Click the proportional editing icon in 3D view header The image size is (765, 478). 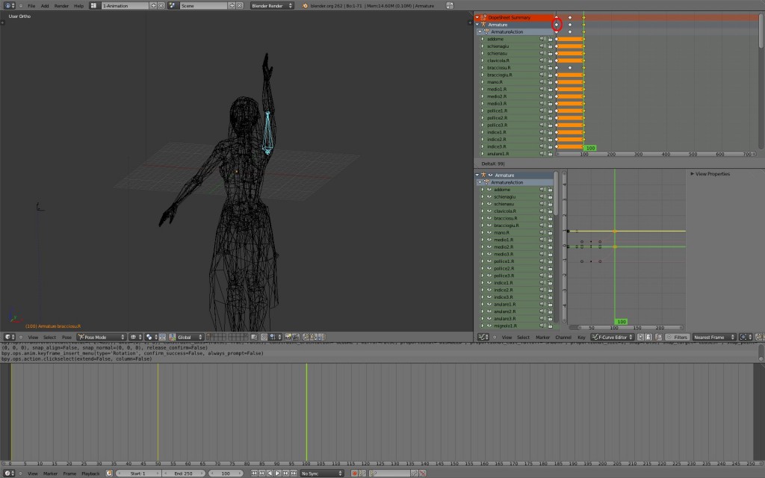(150, 338)
